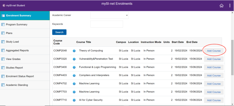The width and height of the screenshot is (234, 106).
Task: Add Course for COMP4702 Machine Learning
Action: (214, 84)
